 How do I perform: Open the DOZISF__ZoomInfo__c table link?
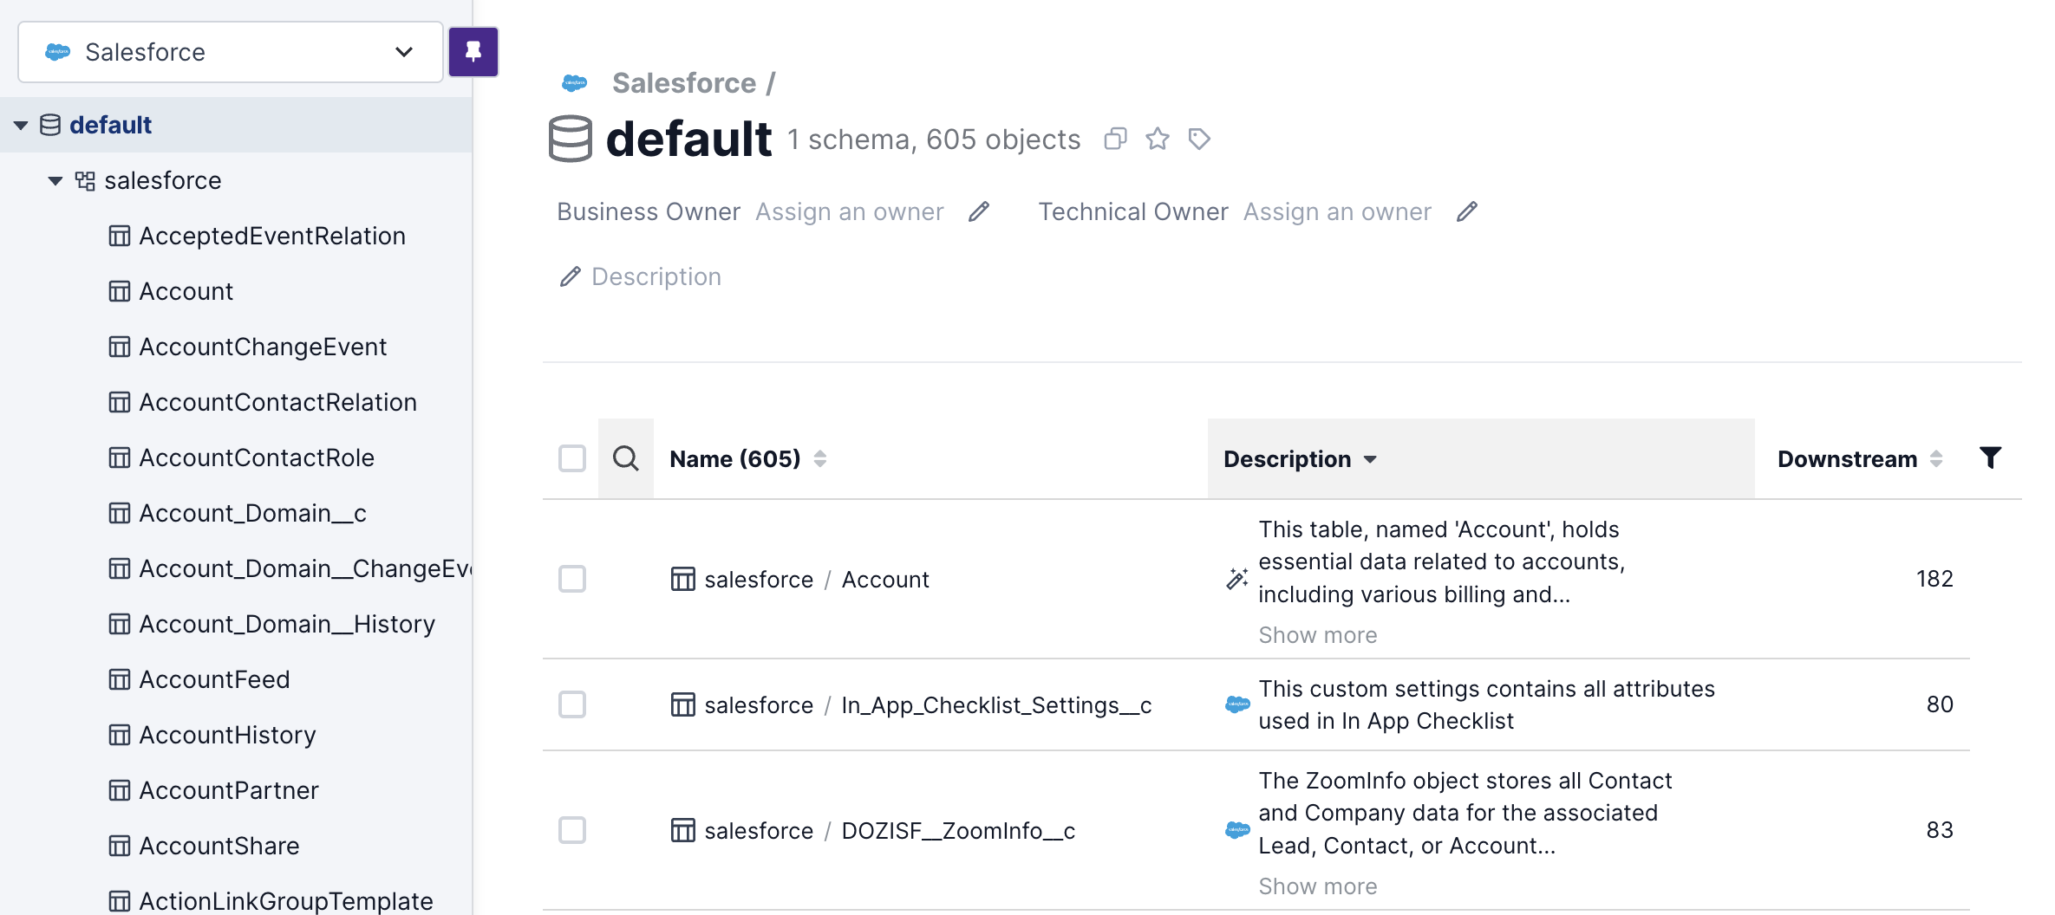tap(957, 830)
